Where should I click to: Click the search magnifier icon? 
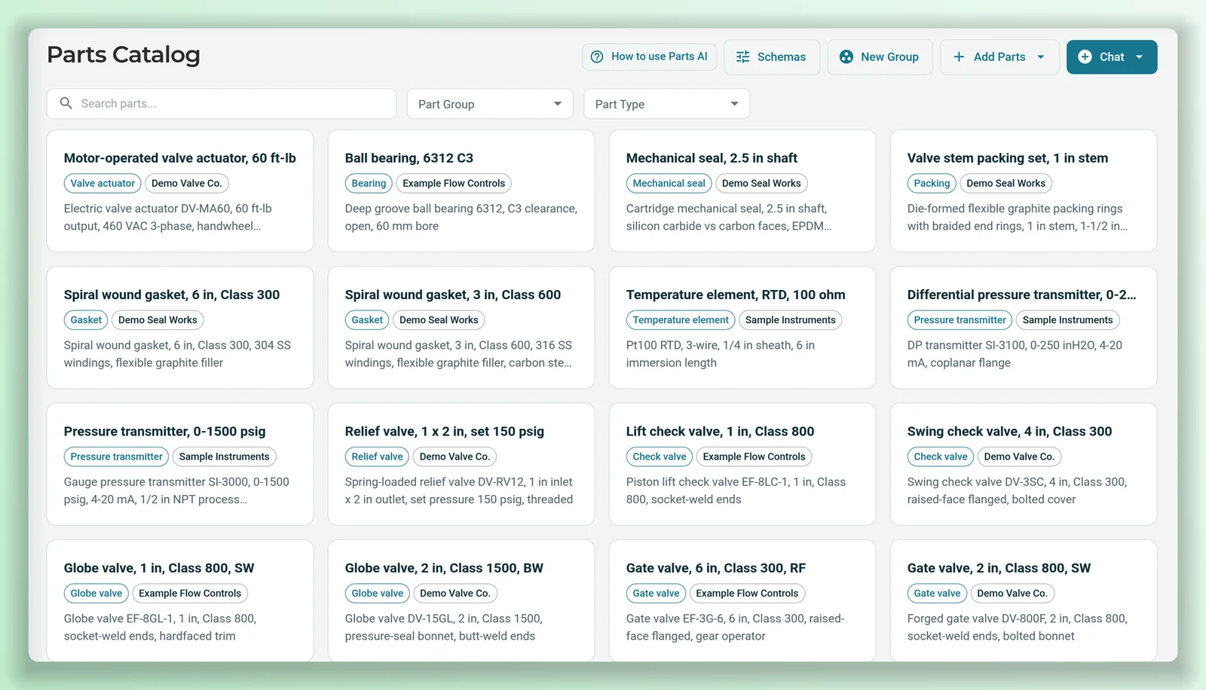[66, 103]
